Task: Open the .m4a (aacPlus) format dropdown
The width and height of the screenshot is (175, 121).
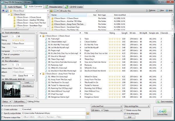Action: coord(107,106)
